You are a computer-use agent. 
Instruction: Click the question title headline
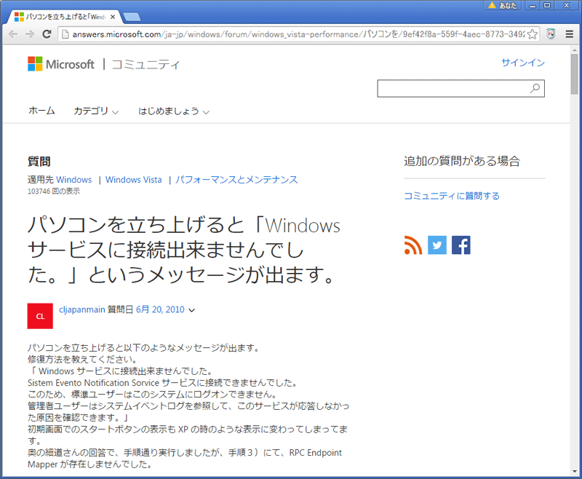point(184,250)
